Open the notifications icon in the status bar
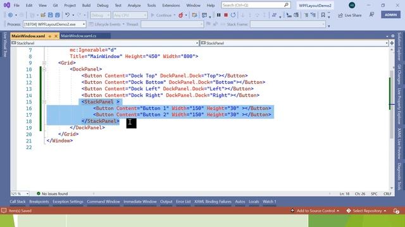Screen dimensions: 405x227 (x=397, y=211)
